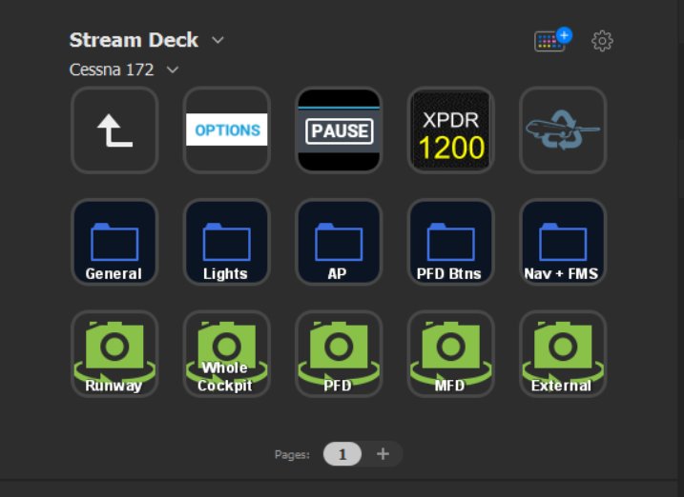Open the Stream Deck store icon
The height and width of the screenshot is (497, 684).
[550, 41]
